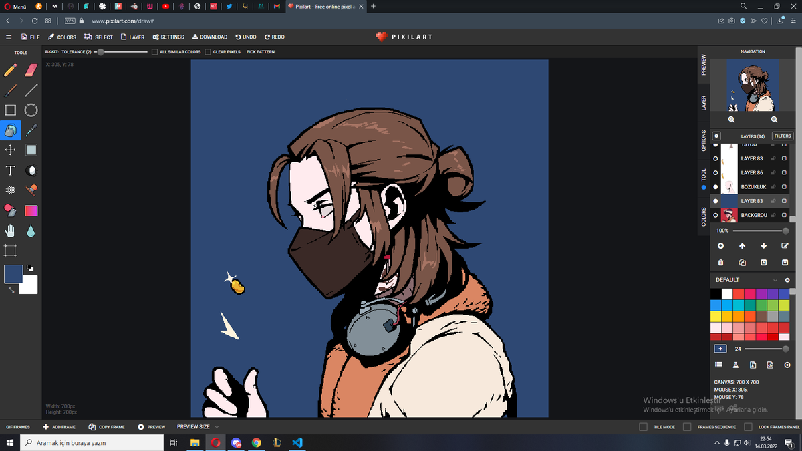This screenshot has height=451, width=802.
Task: Click ADD FRAME button
Action: (x=59, y=426)
